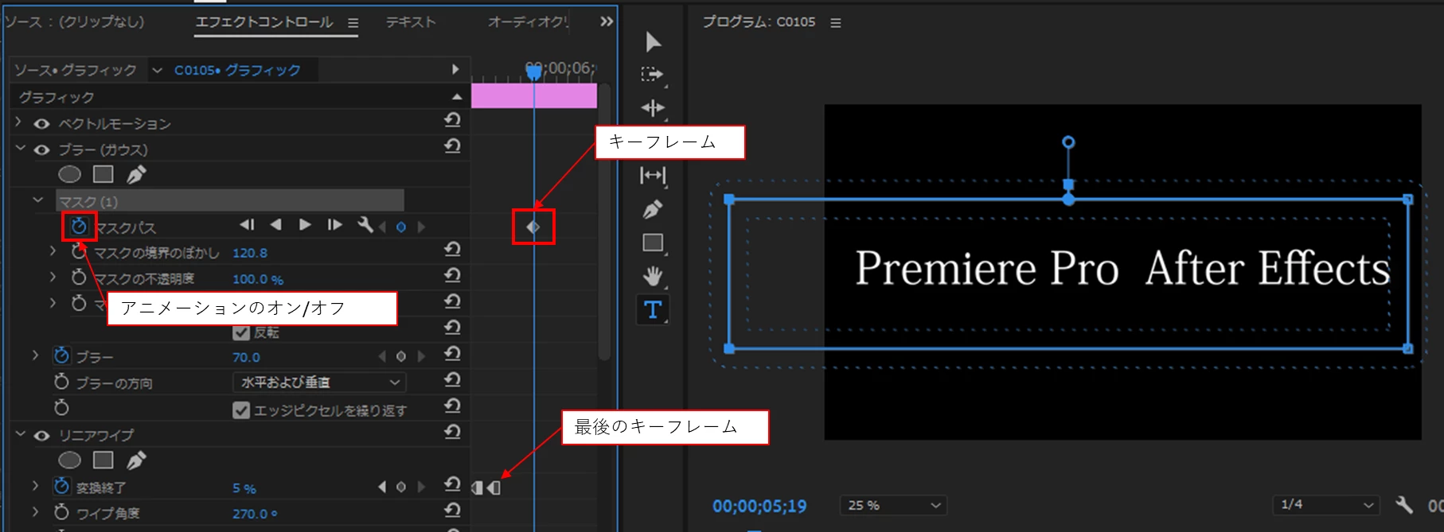Reset the ブラーの方向 parameter
Screen dimensions: 1444x532
(x=452, y=380)
